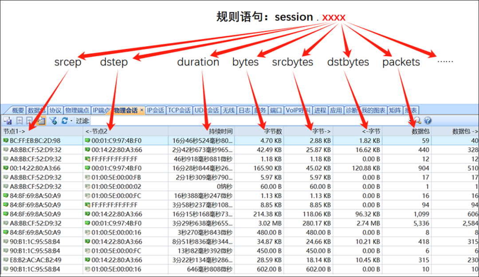479x277 pixels.
Task: Click the cell 280.17 KB
Action: (x=317, y=223)
